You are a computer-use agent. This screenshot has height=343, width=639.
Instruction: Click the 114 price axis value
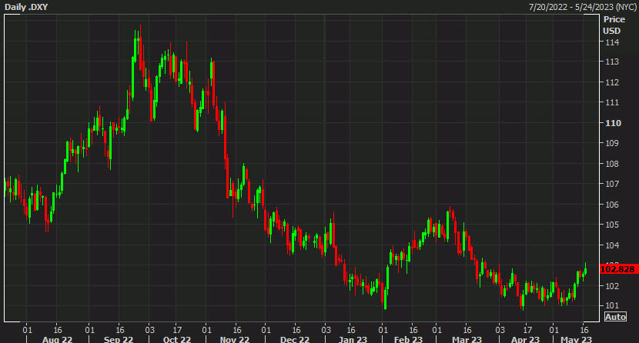(612, 42)
